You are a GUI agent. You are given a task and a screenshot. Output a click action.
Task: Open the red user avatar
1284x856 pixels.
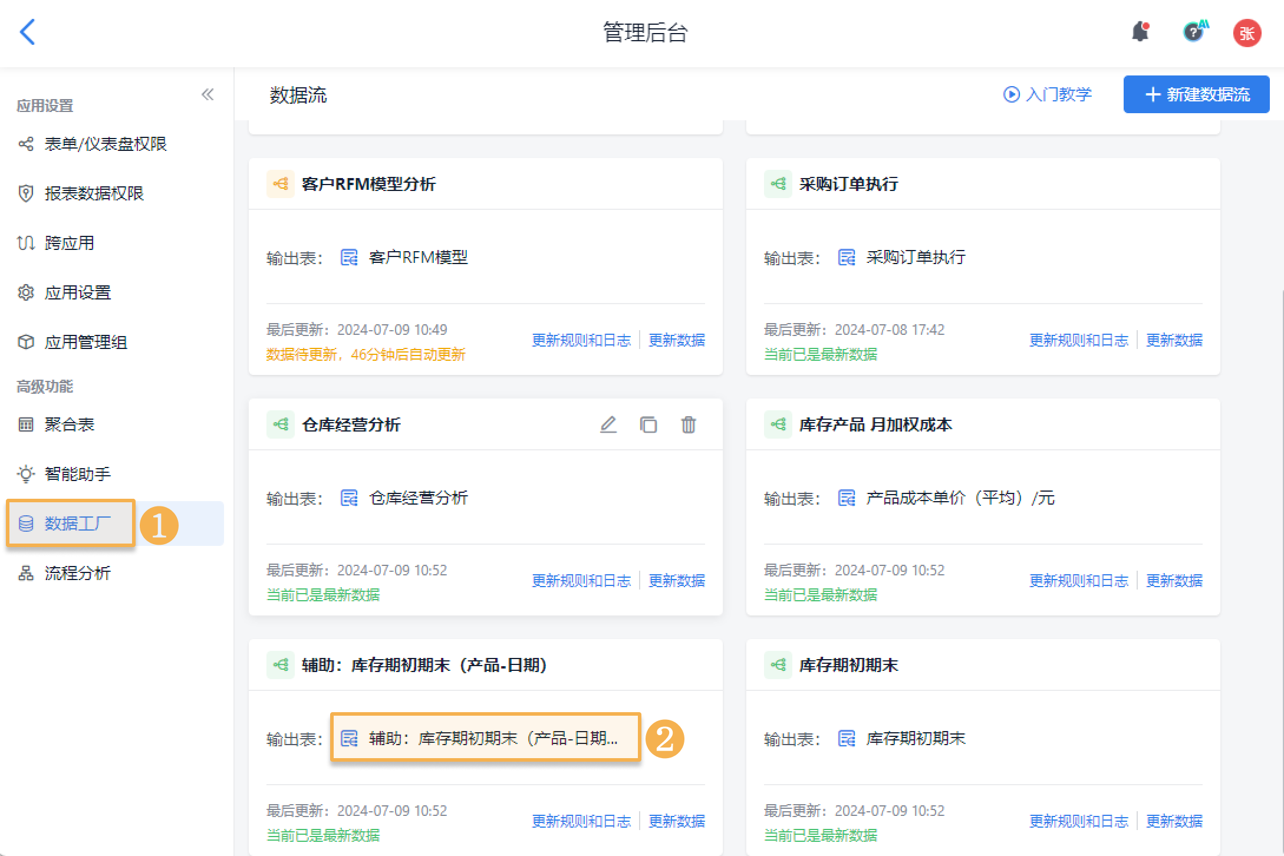pos(1247,33)
